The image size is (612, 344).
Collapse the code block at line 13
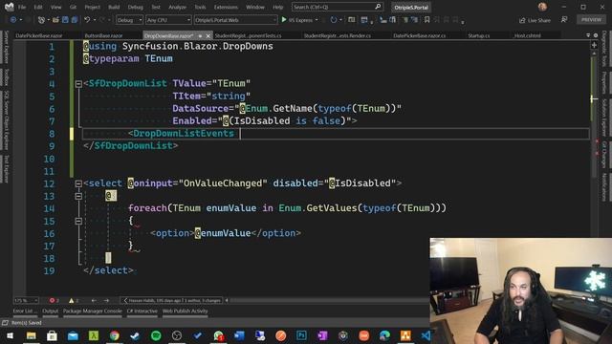click(78, 196)
